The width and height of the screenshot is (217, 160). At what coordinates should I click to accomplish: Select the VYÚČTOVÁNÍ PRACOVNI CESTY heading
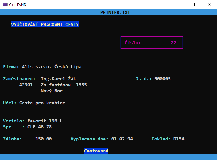45,25
